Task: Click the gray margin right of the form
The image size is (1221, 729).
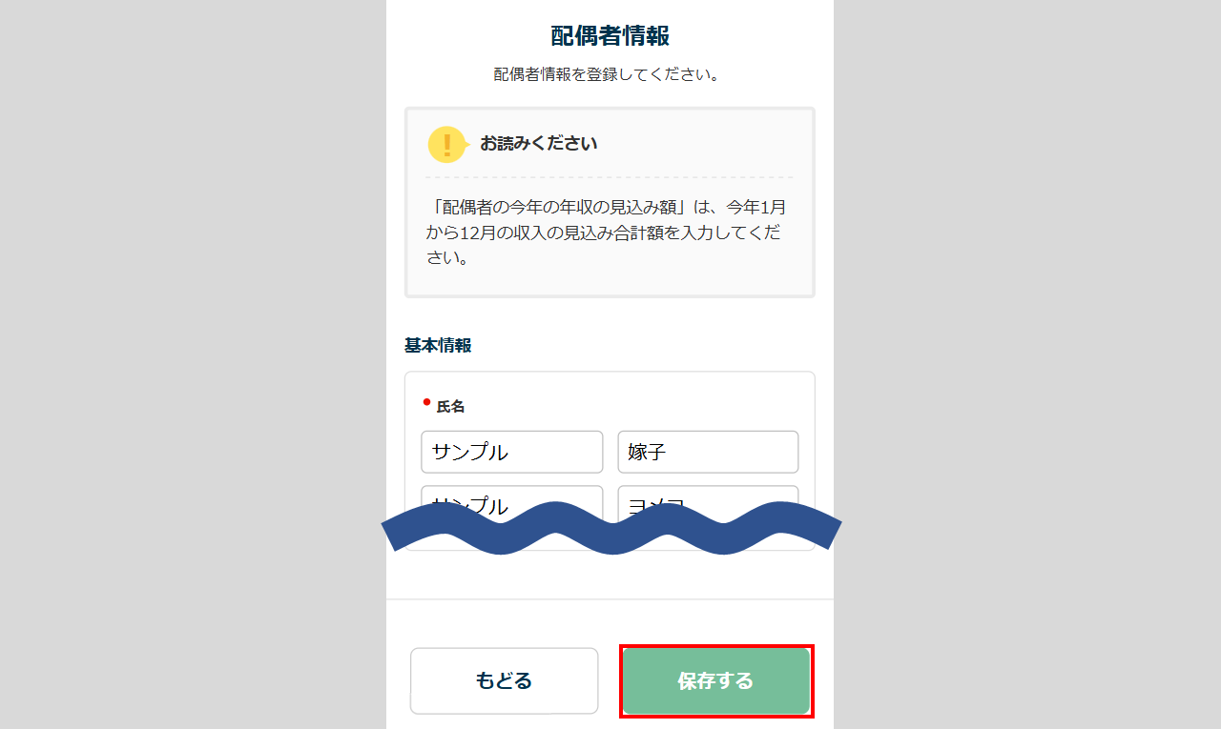Action: [x=1030, y=362]
